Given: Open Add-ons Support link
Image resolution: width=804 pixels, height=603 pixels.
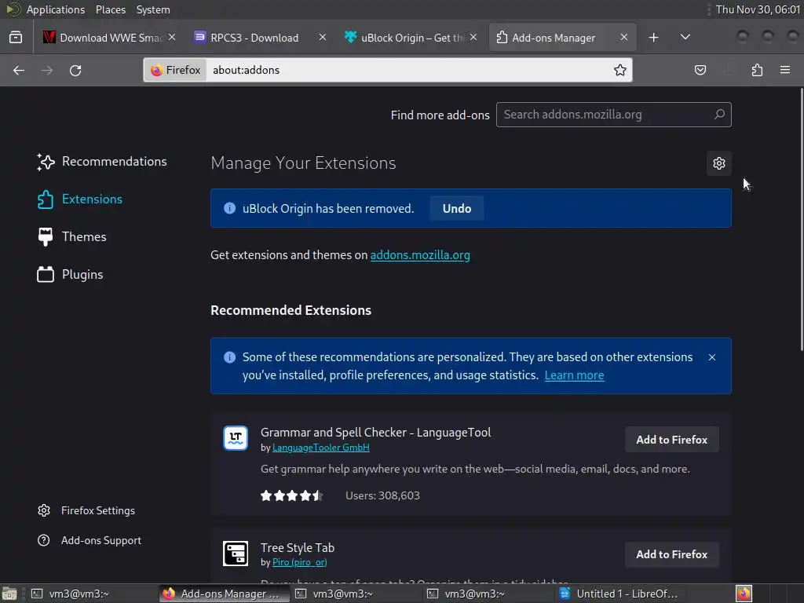Looking at the screenshot, I should [x=90, y=540].
